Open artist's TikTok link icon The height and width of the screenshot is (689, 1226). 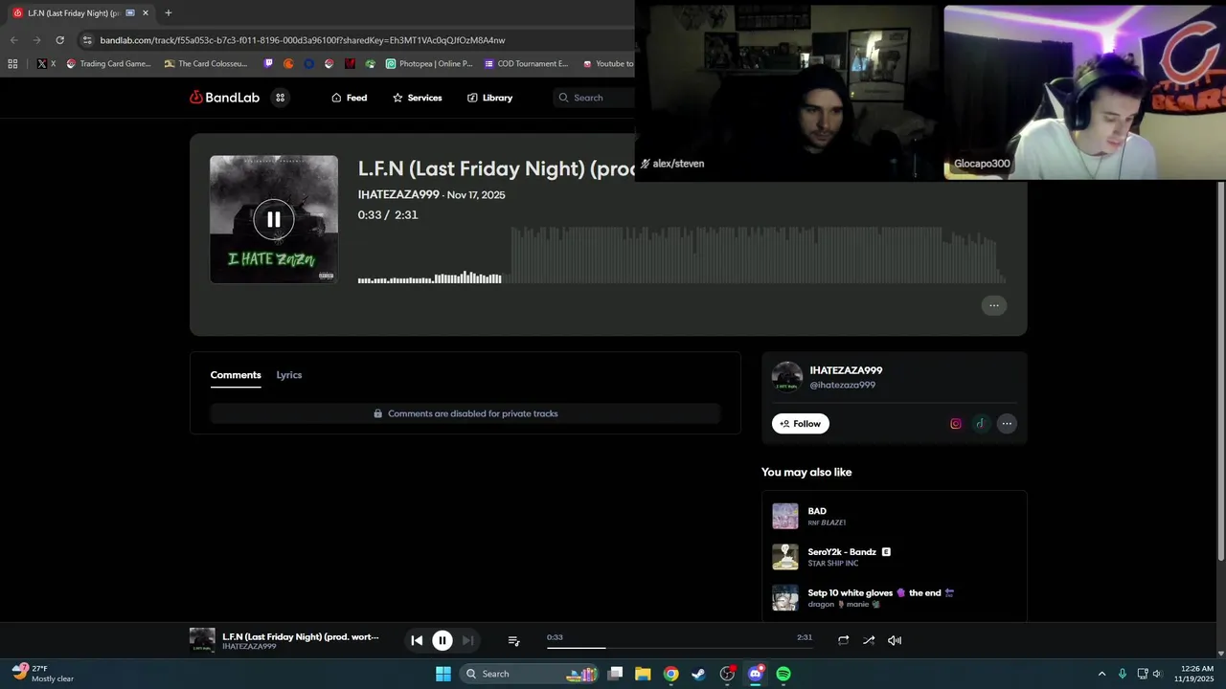coord(980,424)
